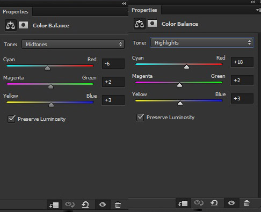The height and width of the screenshot is (212, 261).
Task: Click Cyan-Red slider handle in Highlights panel
Action: [186, 67]
